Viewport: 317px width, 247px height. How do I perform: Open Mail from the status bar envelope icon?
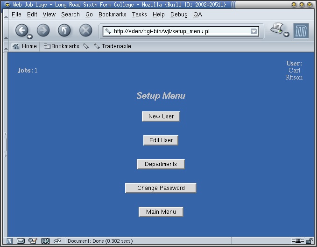[x=21, y=241]
